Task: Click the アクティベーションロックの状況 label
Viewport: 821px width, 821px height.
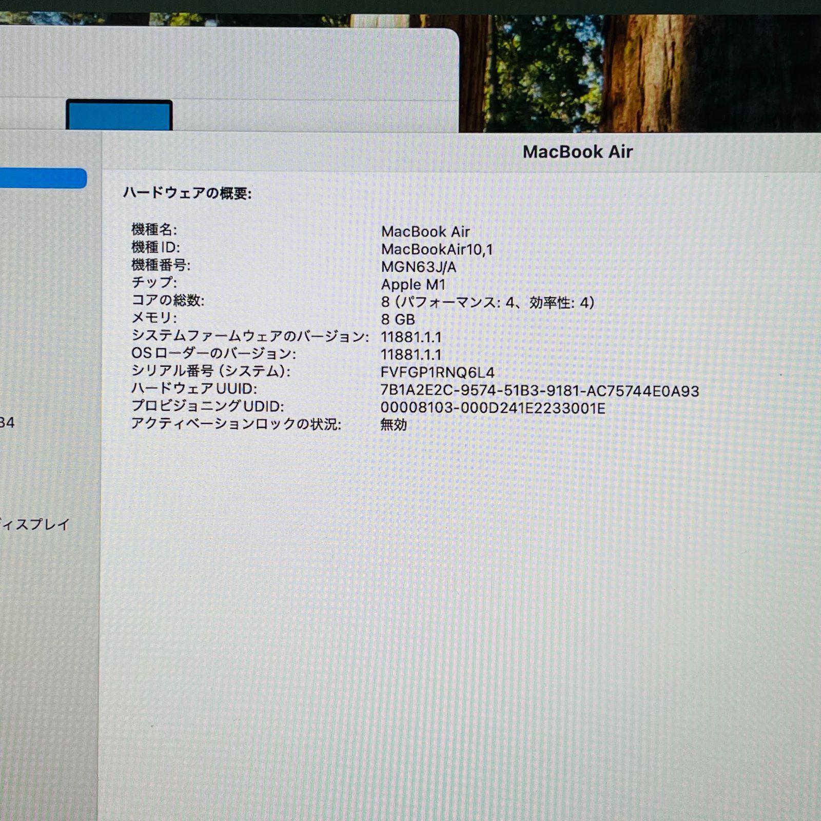Action: click(x=236, y=424)
